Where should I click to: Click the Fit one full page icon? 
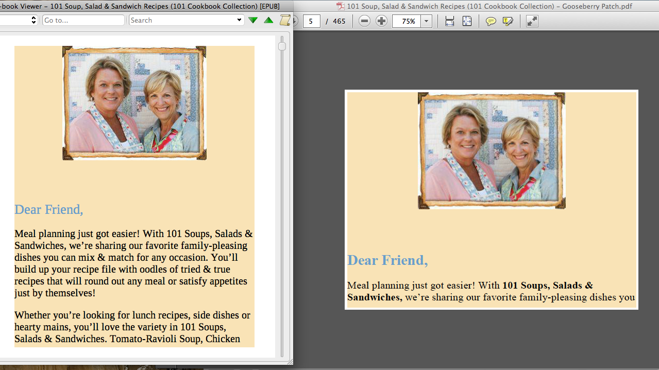(467, 21)
